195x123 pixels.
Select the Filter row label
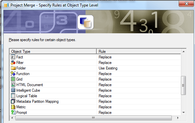pos(20,63)
